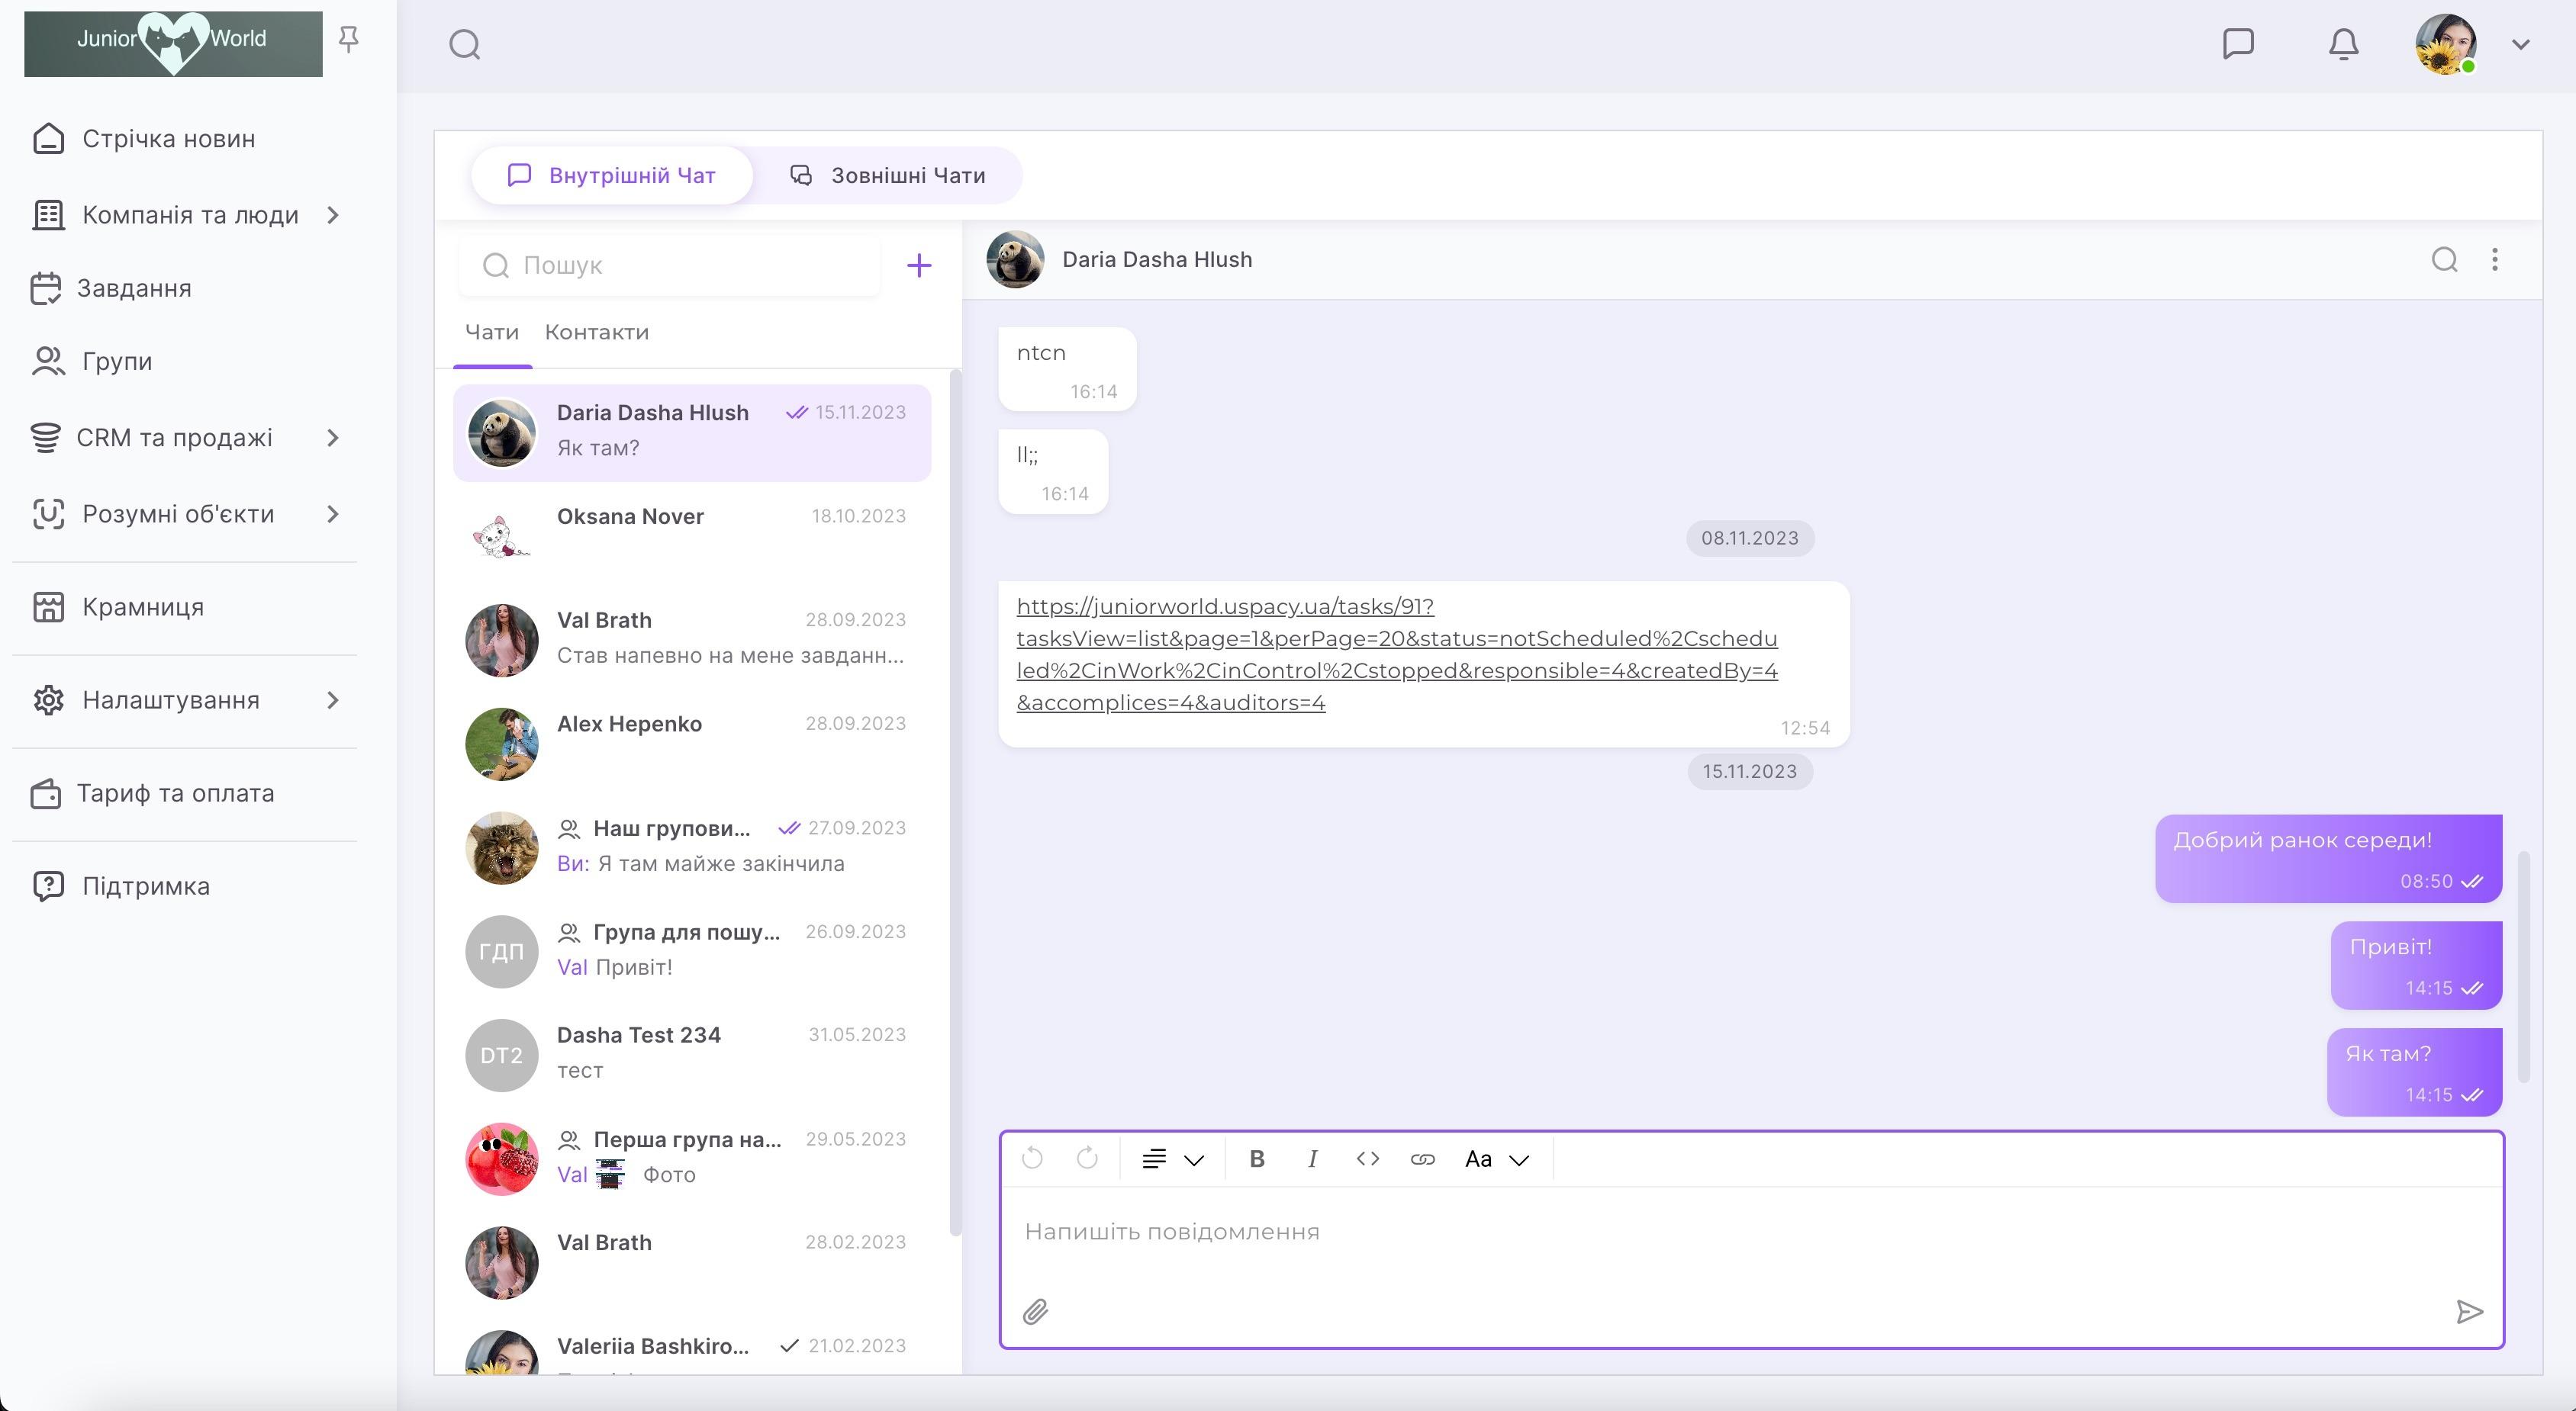This screenshot has height=1411, width=2576.
Task: Toggle italic text formatting
Action: tap(1312, 1159)
